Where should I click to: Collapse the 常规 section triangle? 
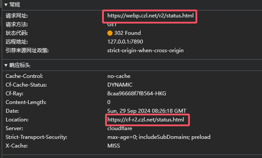pos(6,5)
